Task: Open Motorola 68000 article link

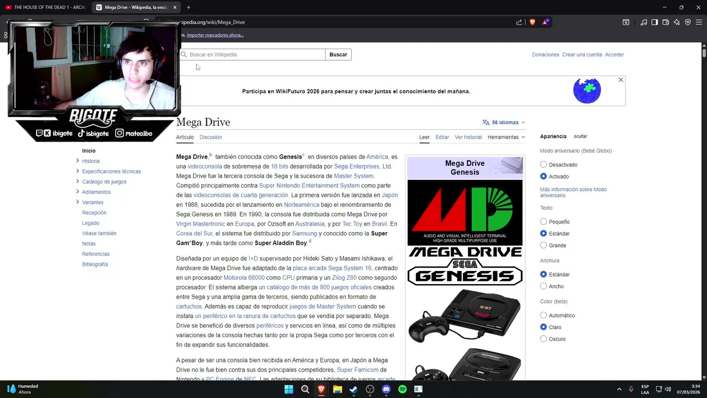Action: coord(244,277)
